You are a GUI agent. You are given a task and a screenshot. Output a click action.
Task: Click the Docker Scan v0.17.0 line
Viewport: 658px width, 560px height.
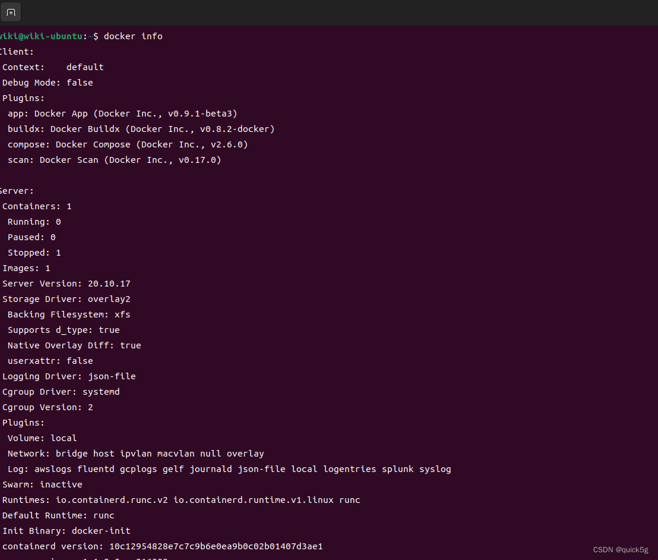(114, 160)
